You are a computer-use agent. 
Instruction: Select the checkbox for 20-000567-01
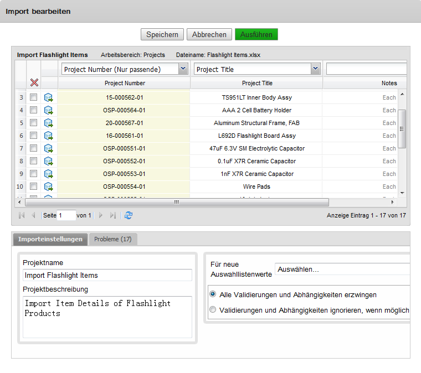click(x=34, y=122)
